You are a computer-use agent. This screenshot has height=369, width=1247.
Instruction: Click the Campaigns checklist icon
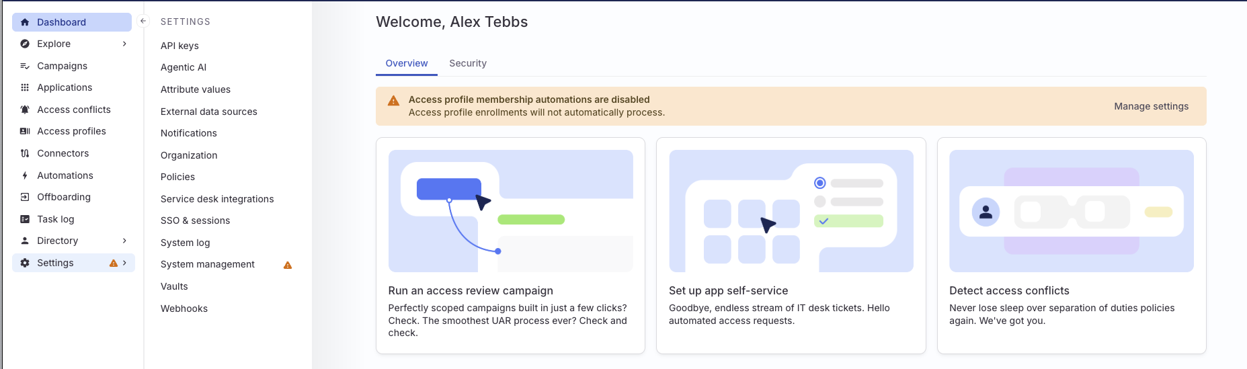click(x=25, y=66)
